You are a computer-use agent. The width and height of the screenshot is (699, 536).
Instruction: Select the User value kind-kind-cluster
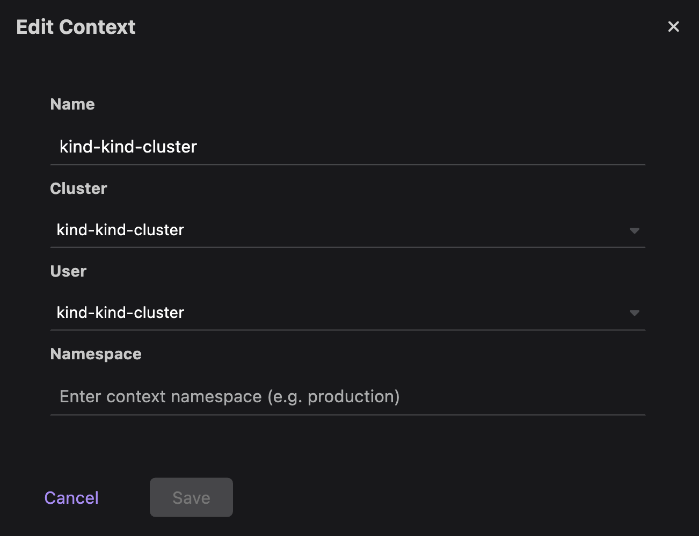pos(120,313)
